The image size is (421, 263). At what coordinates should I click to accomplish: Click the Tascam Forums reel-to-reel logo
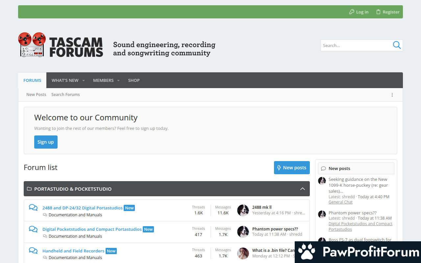pos(61,45)
